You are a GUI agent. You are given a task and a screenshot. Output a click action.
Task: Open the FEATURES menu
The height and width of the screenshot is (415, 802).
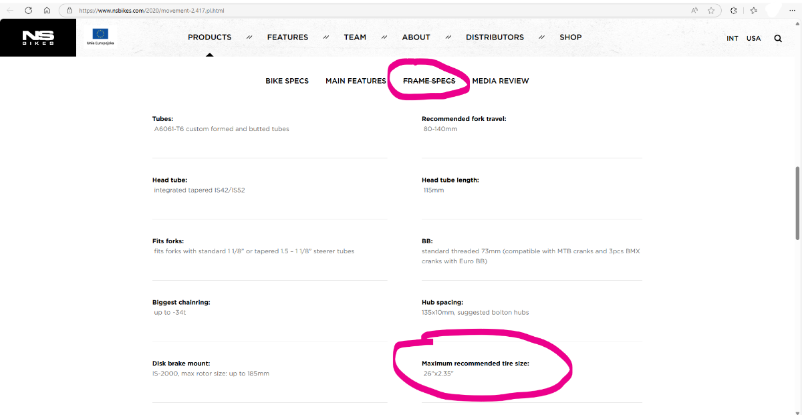coord(287,37)
